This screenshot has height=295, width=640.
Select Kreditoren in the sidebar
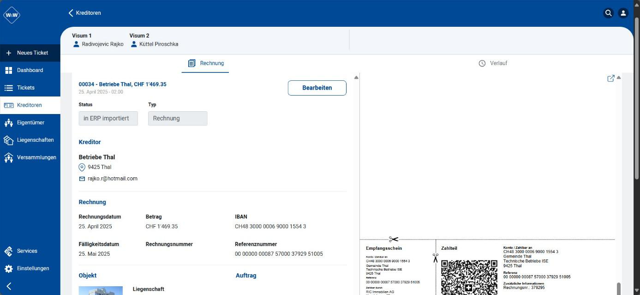(x=30, y=105)
